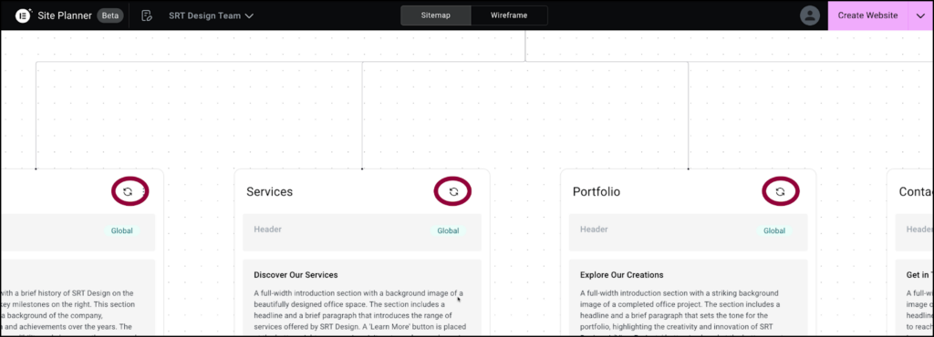
Task: Switch to the Sitemap tab
Action: (x=436, y=15)
